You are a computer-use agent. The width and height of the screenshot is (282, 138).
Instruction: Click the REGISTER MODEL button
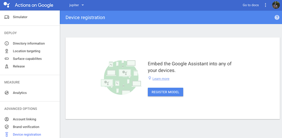pos(165,92)
